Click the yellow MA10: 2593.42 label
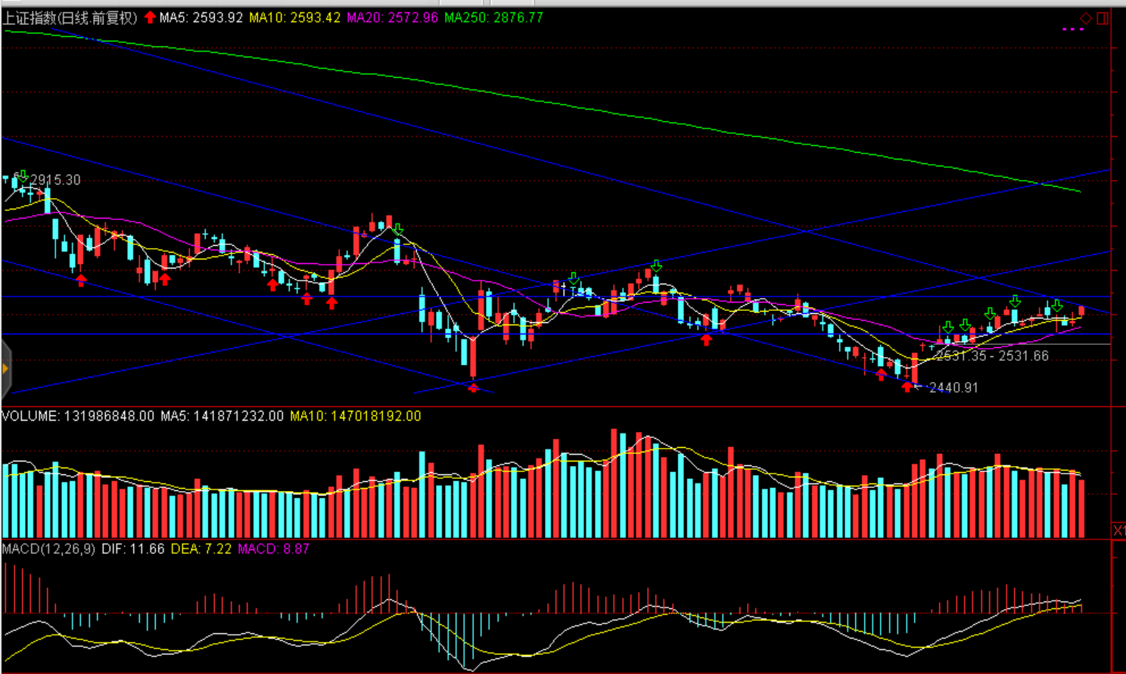Image resolution: width=1126 pixels, height=674 pixels. click(295, 17)
